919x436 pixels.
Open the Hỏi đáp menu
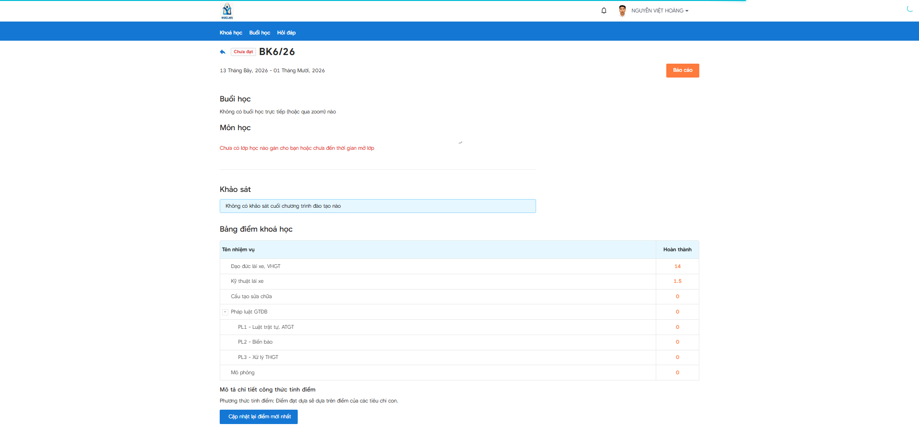(x=286, y=33)
